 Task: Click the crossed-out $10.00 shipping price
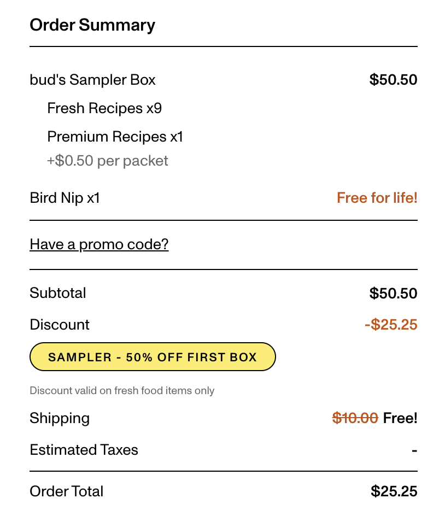(x=355, y=419)
